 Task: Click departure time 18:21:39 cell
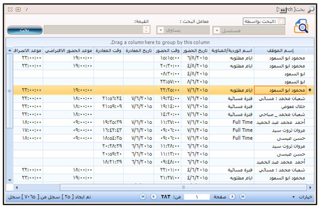tap(108, 162)
